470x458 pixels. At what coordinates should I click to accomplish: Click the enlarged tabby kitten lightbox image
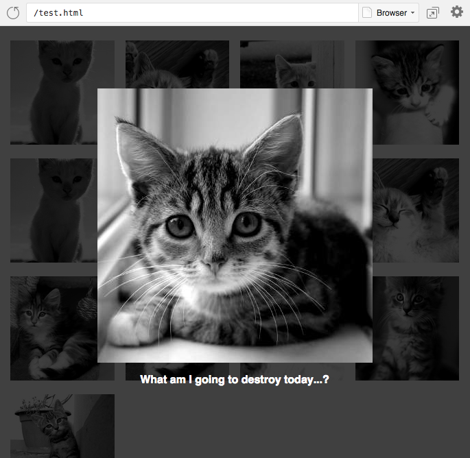[235, 226]
